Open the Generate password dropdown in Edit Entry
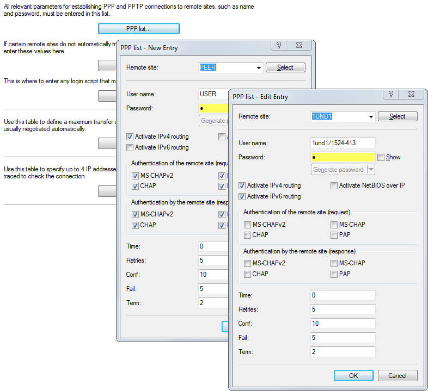 pos(371,170)
